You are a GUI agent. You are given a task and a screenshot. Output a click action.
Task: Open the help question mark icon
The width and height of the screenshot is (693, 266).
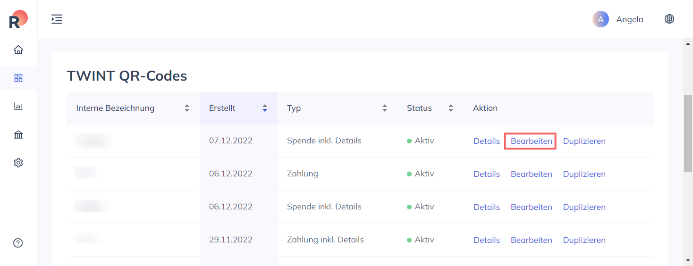click(x=18, y=243)
